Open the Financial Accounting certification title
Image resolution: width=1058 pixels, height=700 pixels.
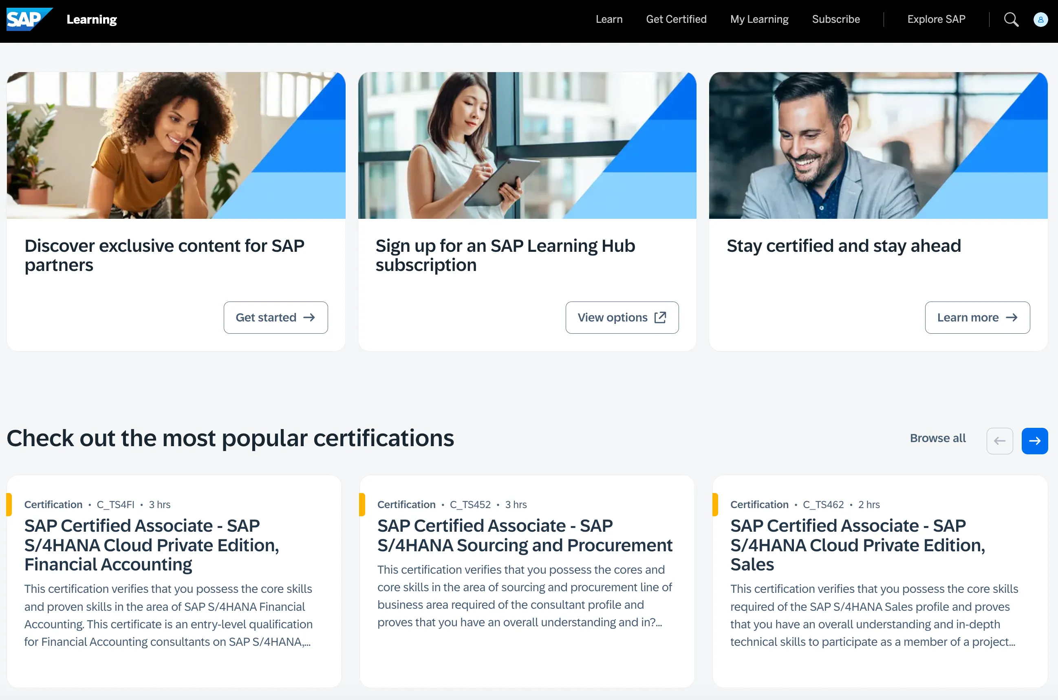tap(152, 545)
